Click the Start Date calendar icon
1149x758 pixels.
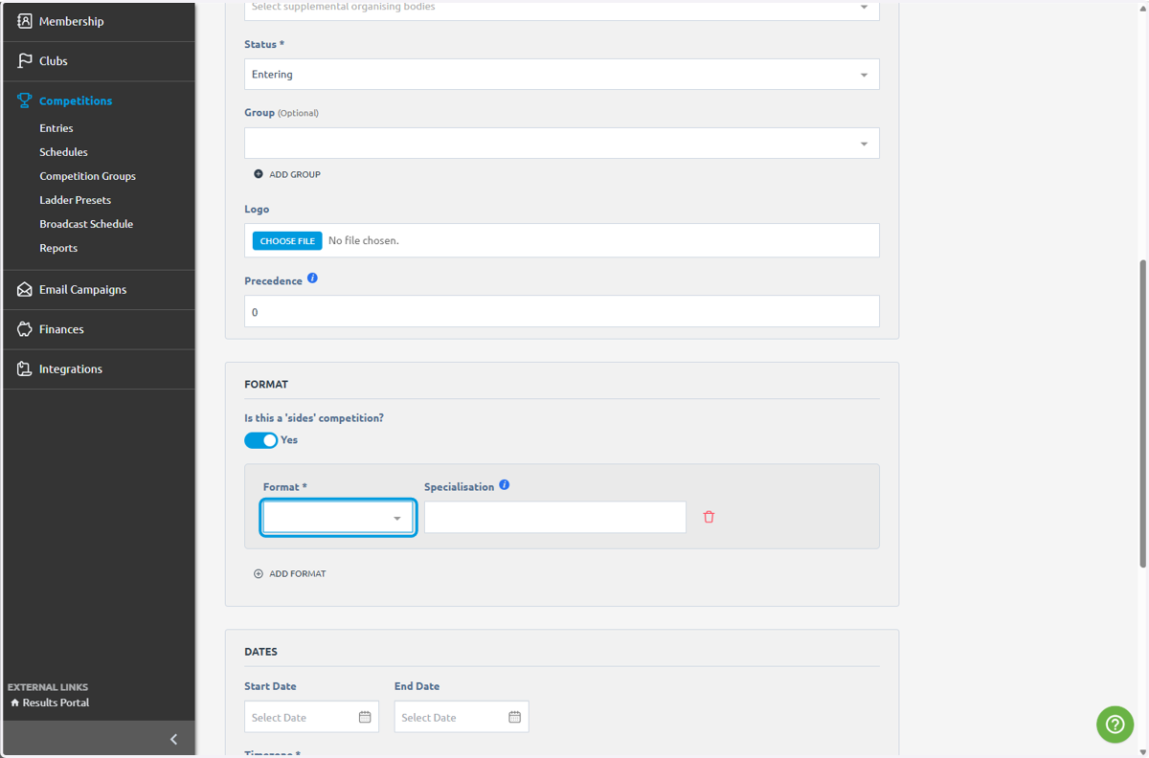(365, 717)
